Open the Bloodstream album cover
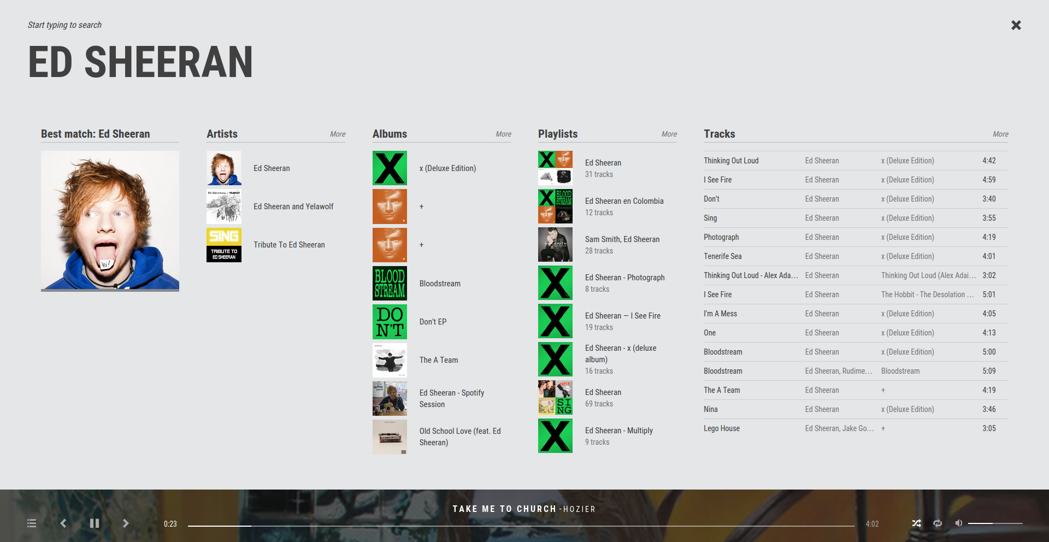This screenshot has height=542, width=1049. click(390, 284)
